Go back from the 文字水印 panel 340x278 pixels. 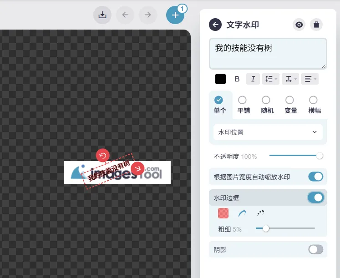215,25
